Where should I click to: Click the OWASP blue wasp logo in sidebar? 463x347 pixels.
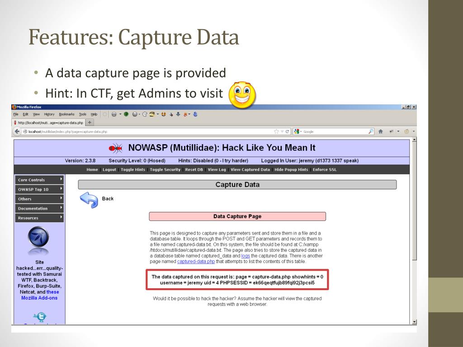[x=38, y=237]
